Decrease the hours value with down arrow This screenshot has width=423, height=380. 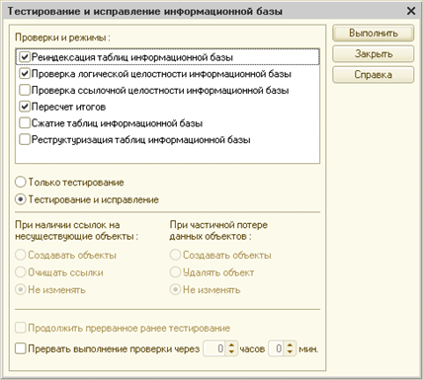click(x=231, y=352)
